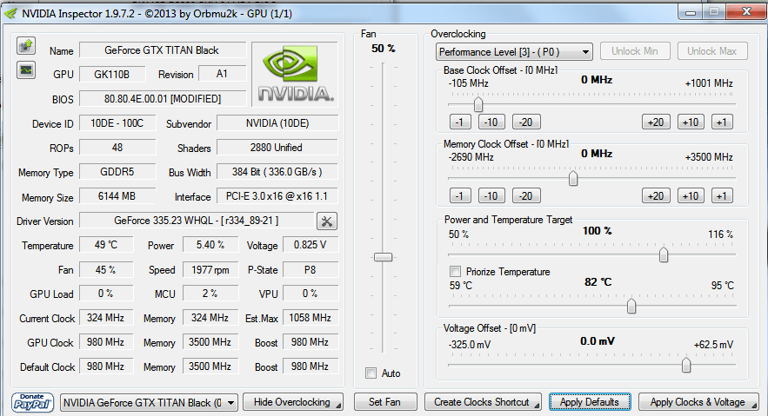Click the Revision value A1
768x416 pixels.
[x=222, y=74]
